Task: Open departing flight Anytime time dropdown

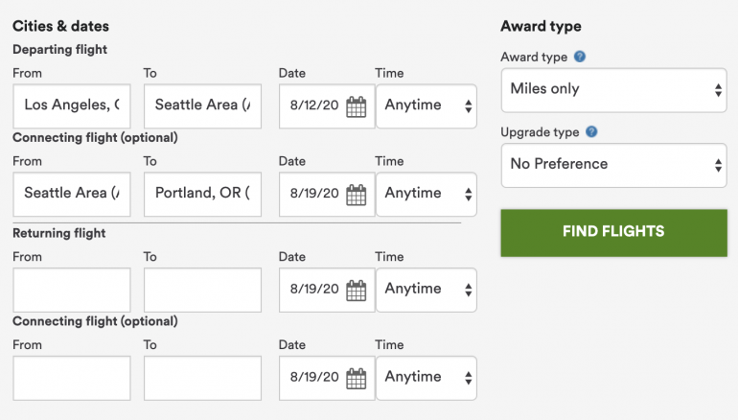Action: pos(427,105)
